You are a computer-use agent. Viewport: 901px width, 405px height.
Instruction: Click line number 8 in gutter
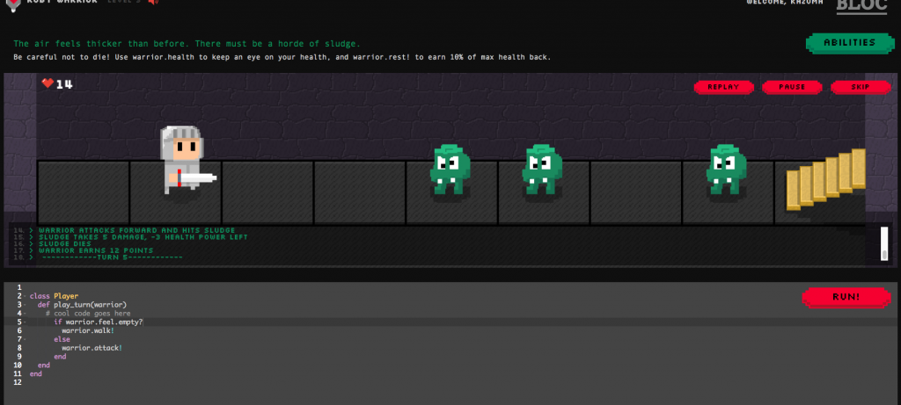[19, 348]
